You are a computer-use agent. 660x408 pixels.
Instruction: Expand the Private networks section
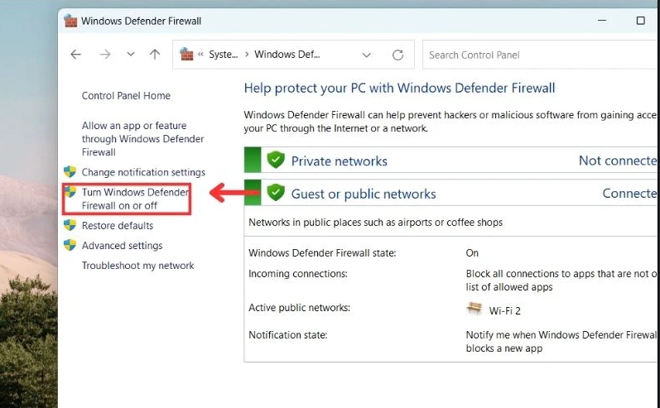click(x=450, y=161)
